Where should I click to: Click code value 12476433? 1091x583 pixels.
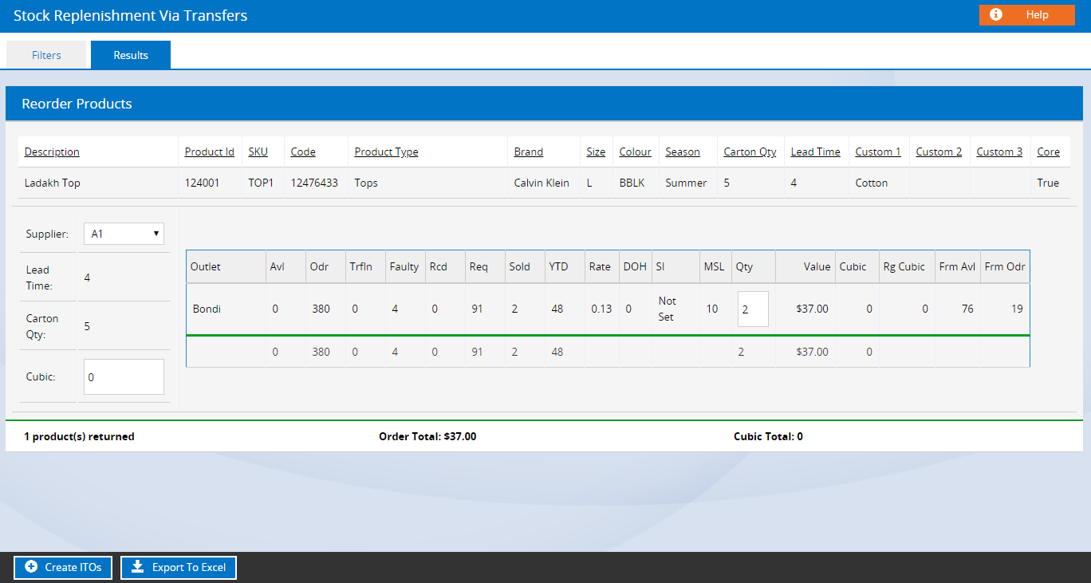314,183
